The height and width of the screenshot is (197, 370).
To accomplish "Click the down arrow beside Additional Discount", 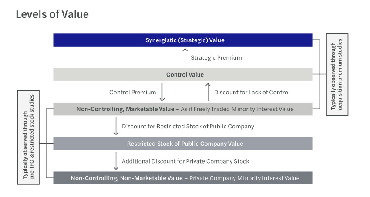I will tap(116, 161).
